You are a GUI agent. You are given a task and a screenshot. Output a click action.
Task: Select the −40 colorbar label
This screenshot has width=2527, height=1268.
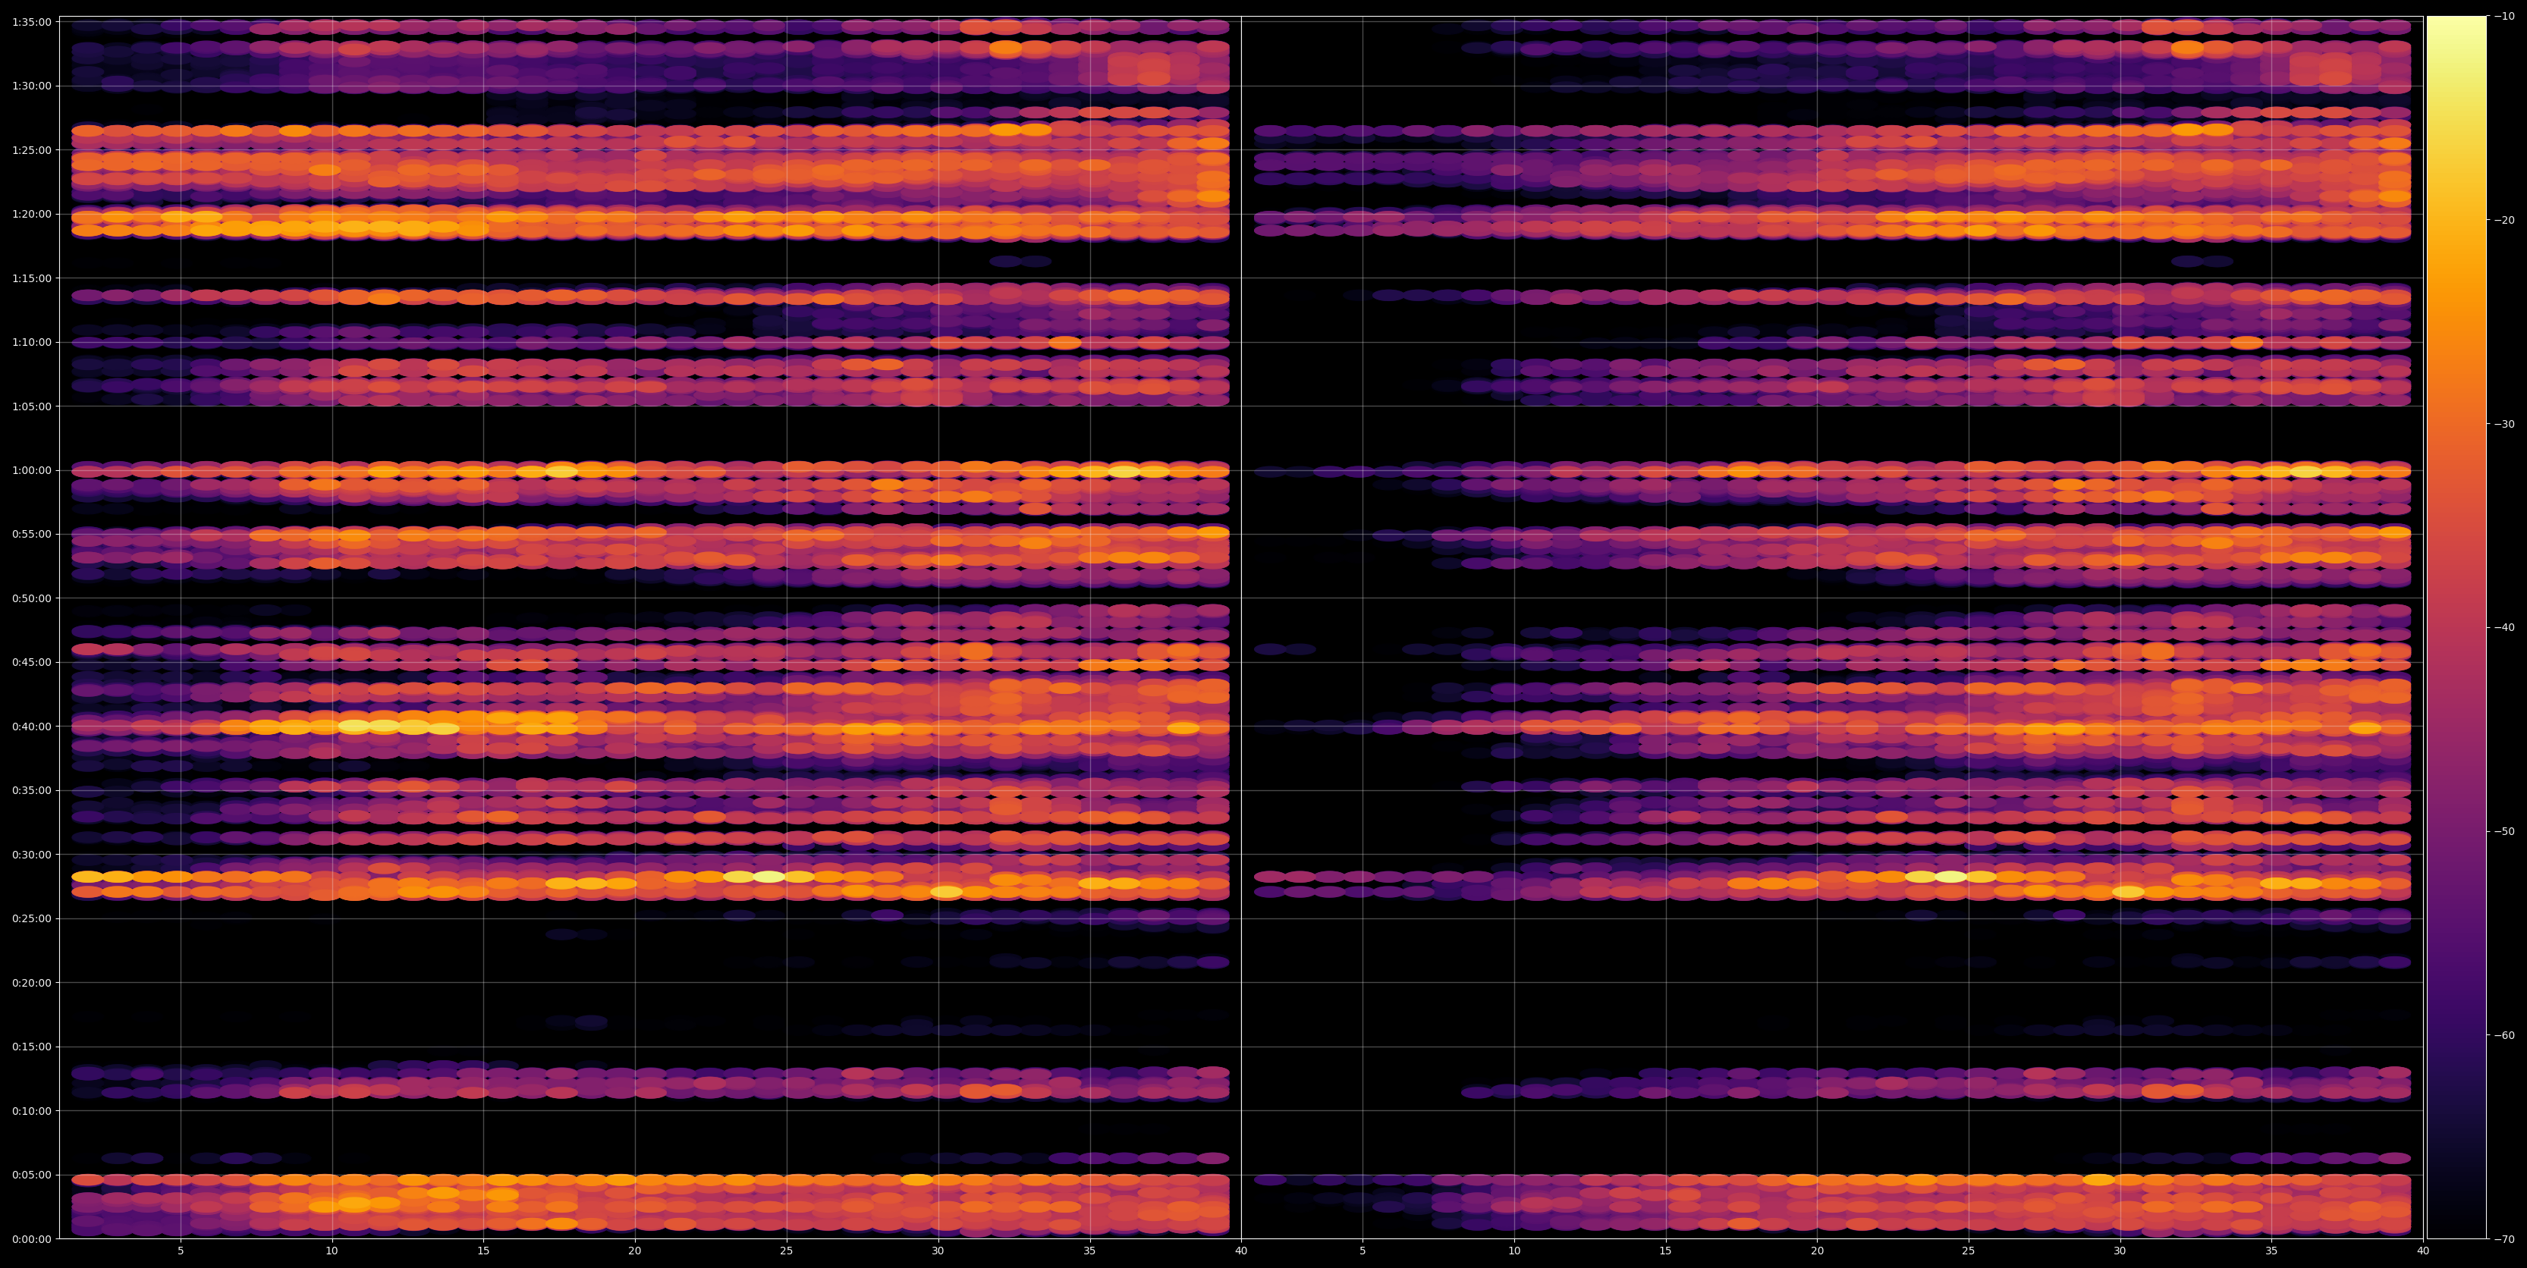(2504, 628)
